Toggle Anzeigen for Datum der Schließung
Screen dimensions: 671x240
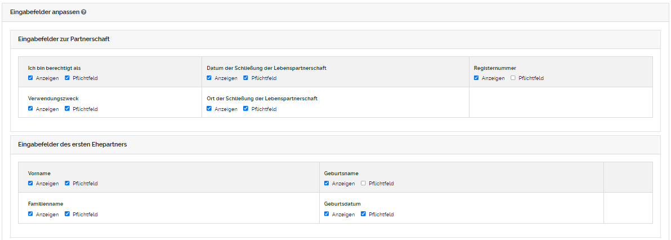209,78
